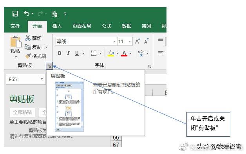The image size is (246, 154).
Task: Expand the 粘贴 options arrow
Action: 16,57
